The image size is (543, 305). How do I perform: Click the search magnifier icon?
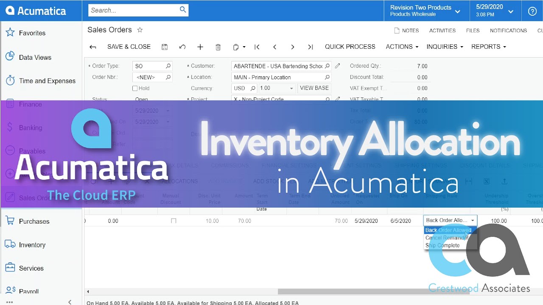pyautogui.click(x=183, y=10)
